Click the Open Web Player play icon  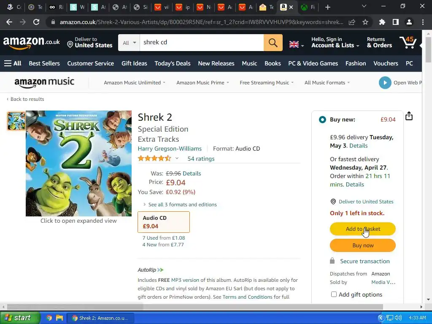(385, 83)
